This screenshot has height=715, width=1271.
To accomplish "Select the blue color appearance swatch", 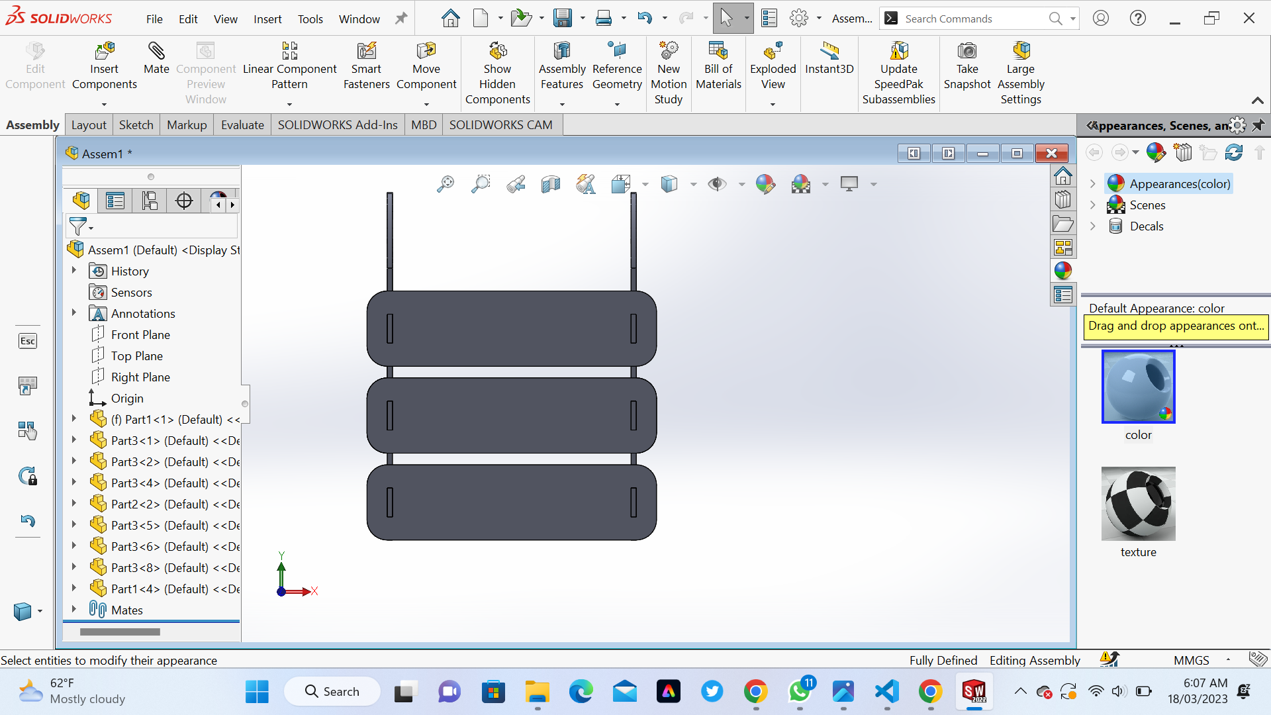I will [1138, 387].
